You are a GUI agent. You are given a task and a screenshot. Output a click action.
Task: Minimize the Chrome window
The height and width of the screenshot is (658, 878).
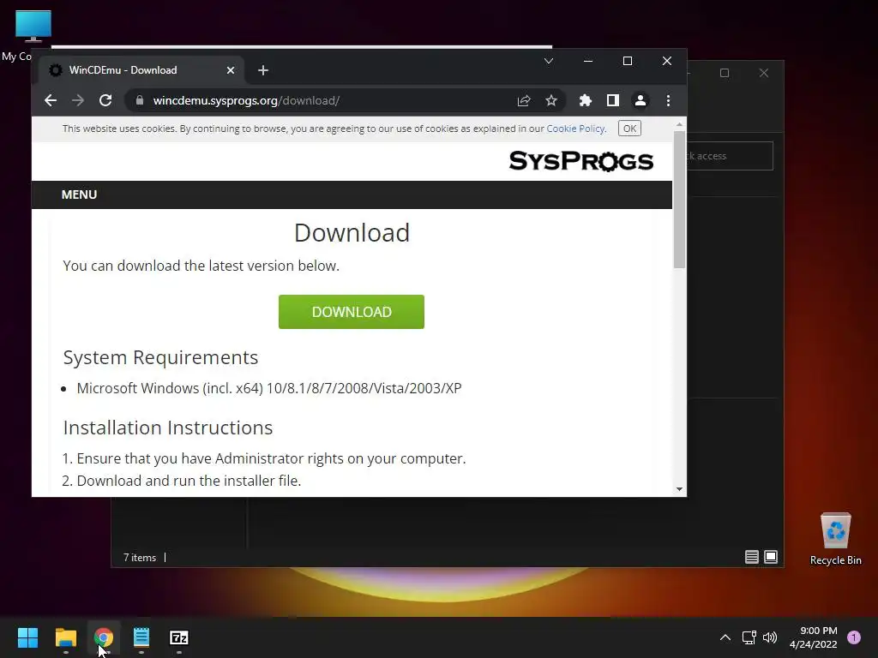coord(588,61)
